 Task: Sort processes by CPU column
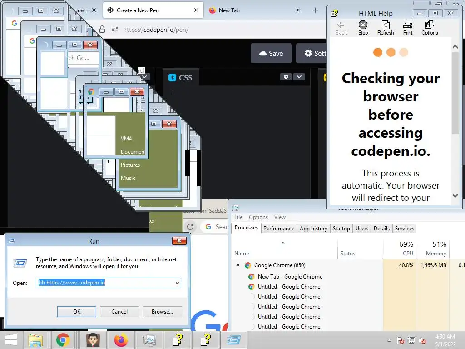(x=400, y=249)
